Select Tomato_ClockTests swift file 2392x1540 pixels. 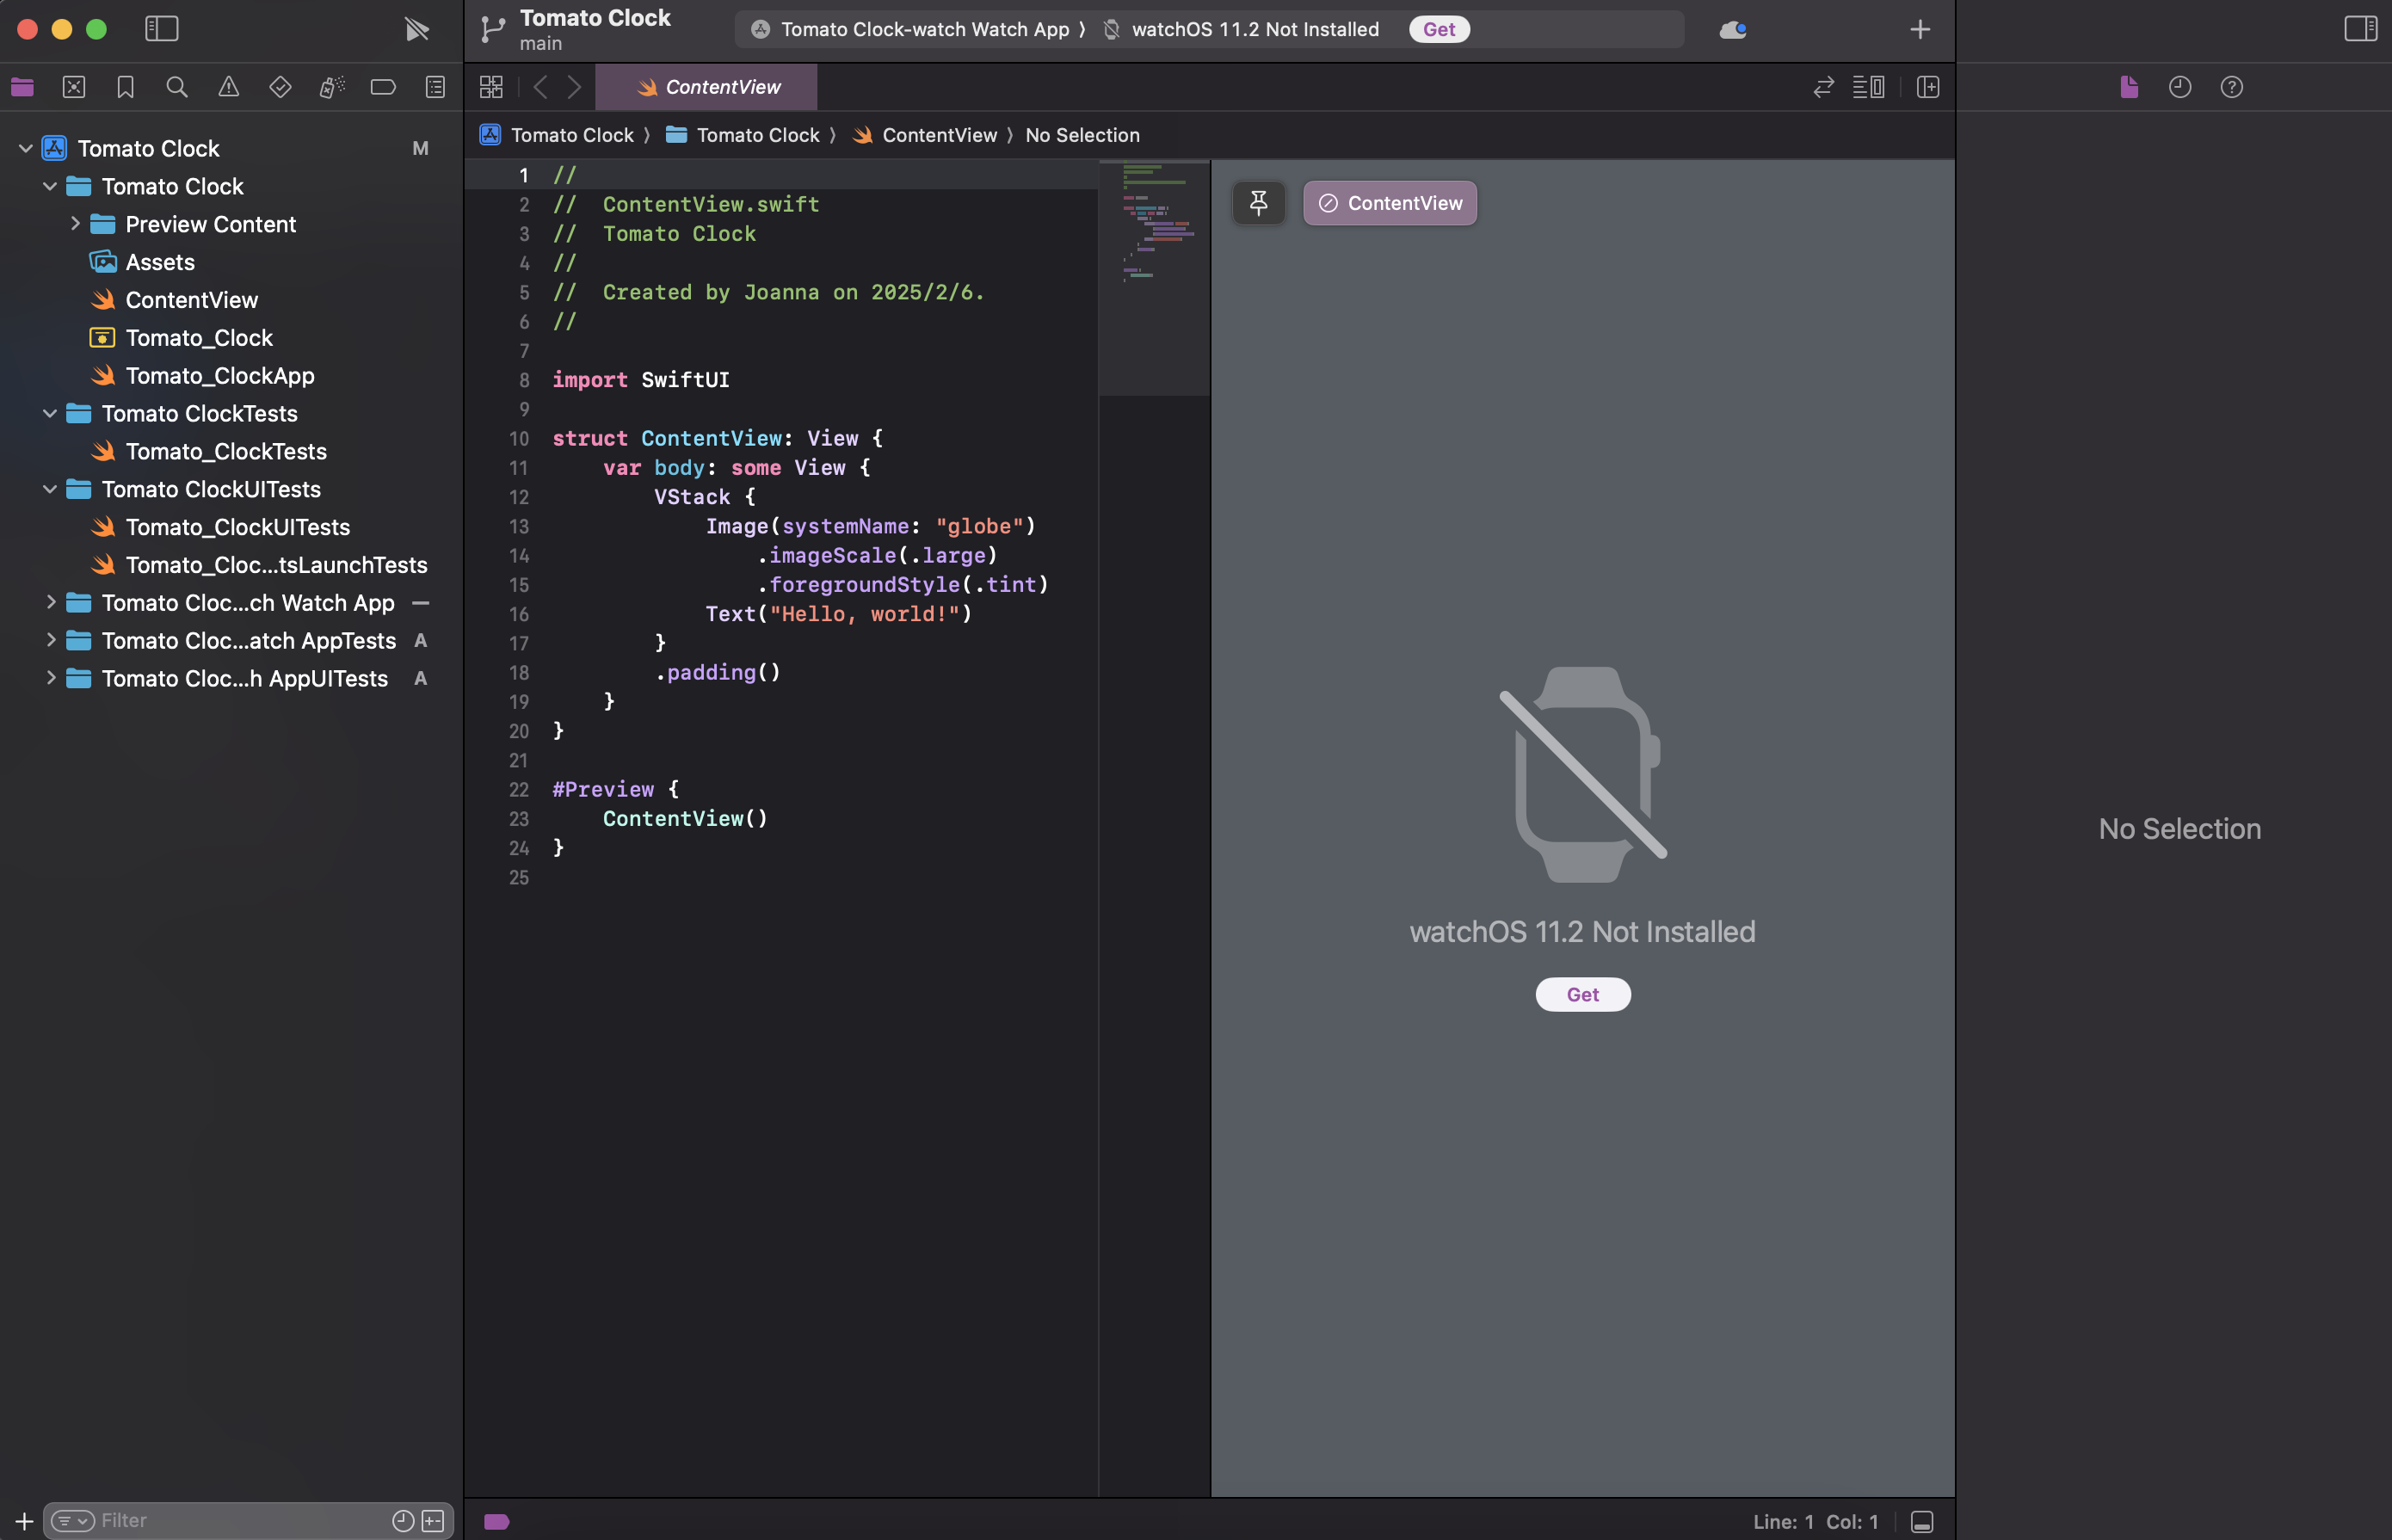(x=225, y=451)
